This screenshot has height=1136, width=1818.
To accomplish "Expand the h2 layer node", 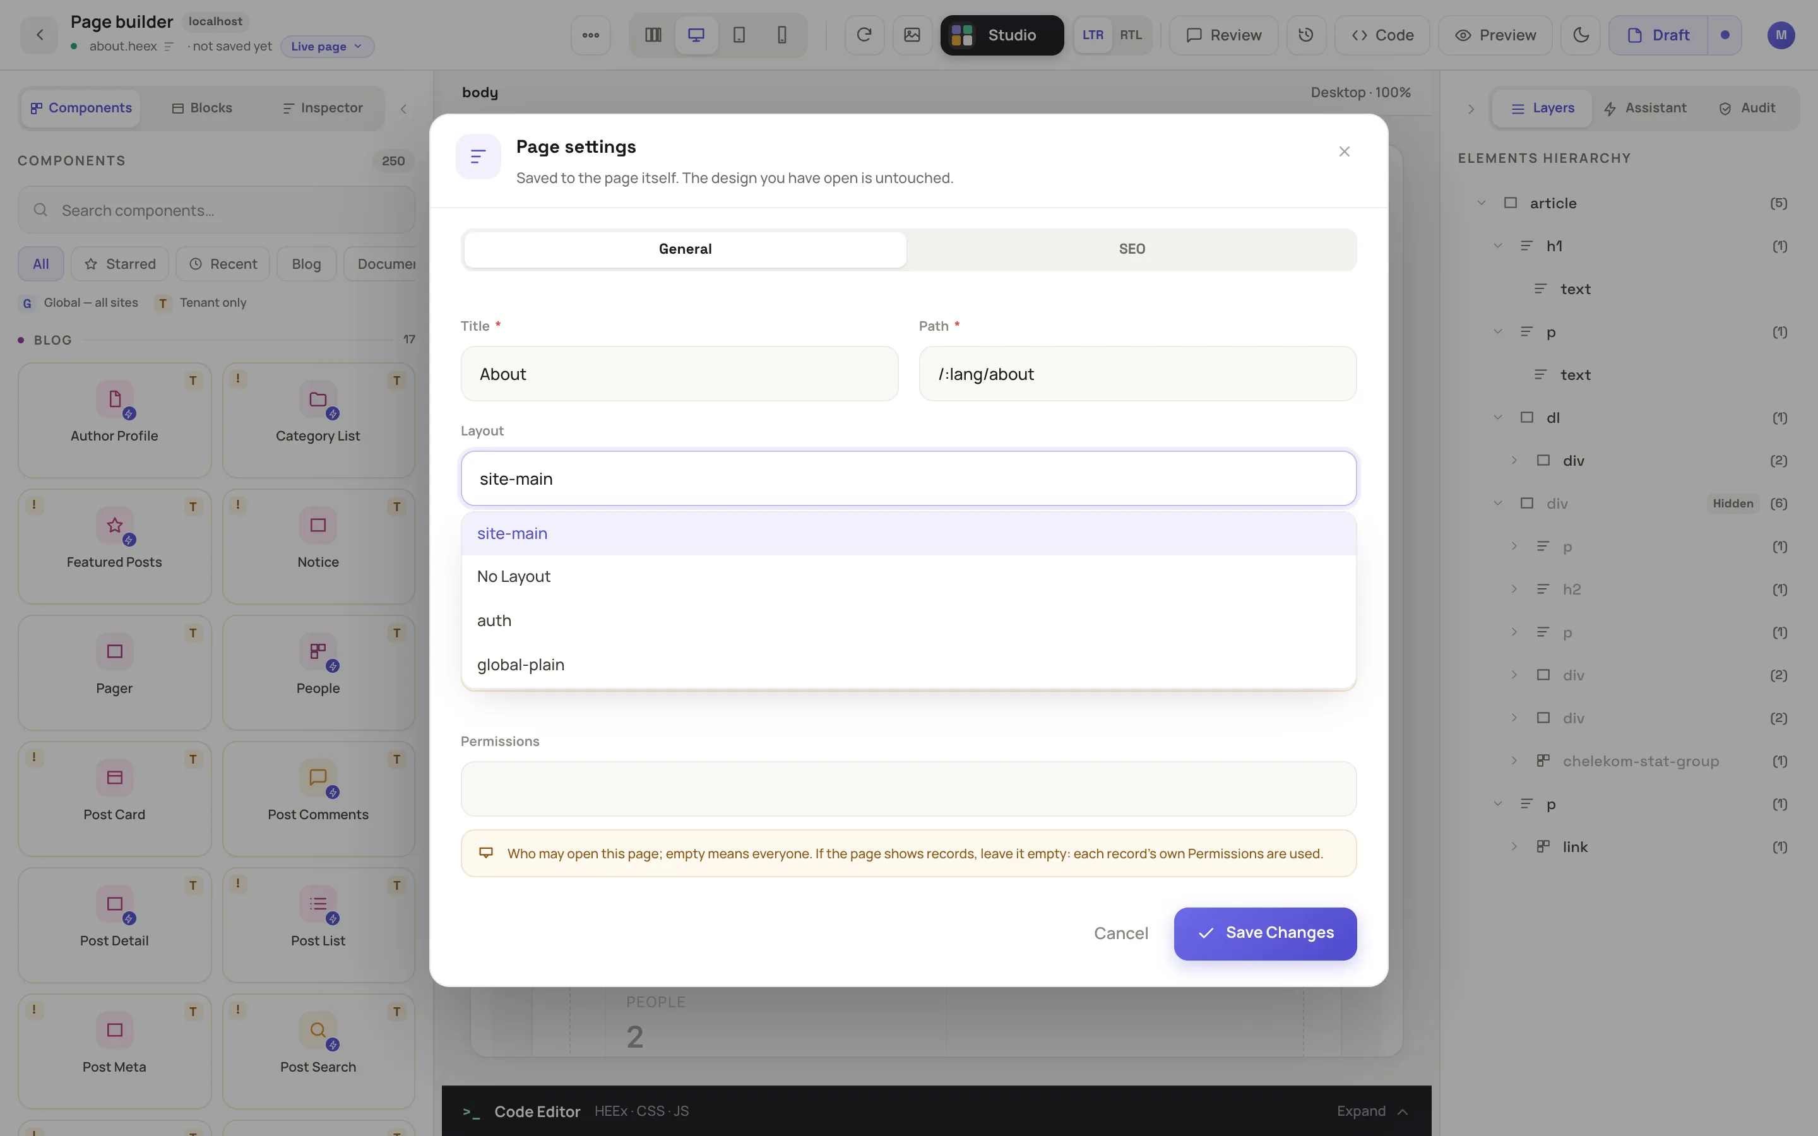I will pyautogui.click(x=1514, y=589).
